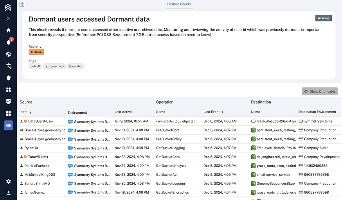Select the Posture Checks tab
This screenshot has height=200, width=342.
click(x=179, y=4)
